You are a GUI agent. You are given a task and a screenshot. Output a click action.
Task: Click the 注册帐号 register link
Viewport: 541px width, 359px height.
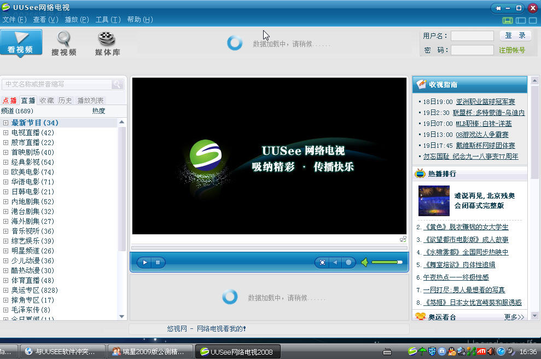pos(512,50)
